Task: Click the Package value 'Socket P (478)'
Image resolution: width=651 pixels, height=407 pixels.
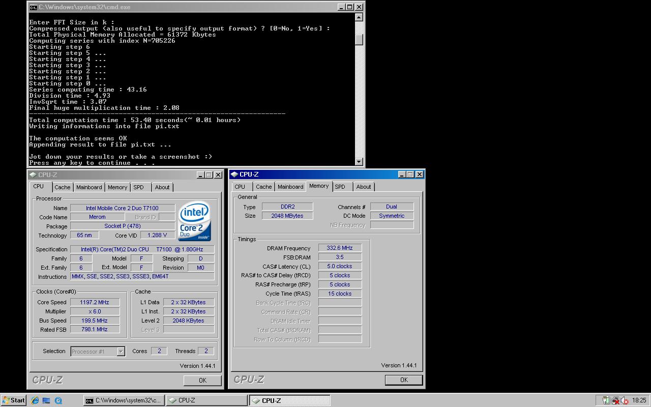Action: tap(123, 226)
